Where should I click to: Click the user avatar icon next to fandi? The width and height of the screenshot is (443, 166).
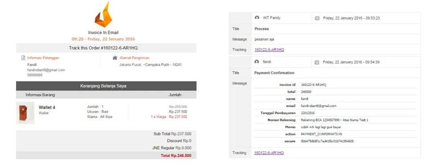coord(257,62)
